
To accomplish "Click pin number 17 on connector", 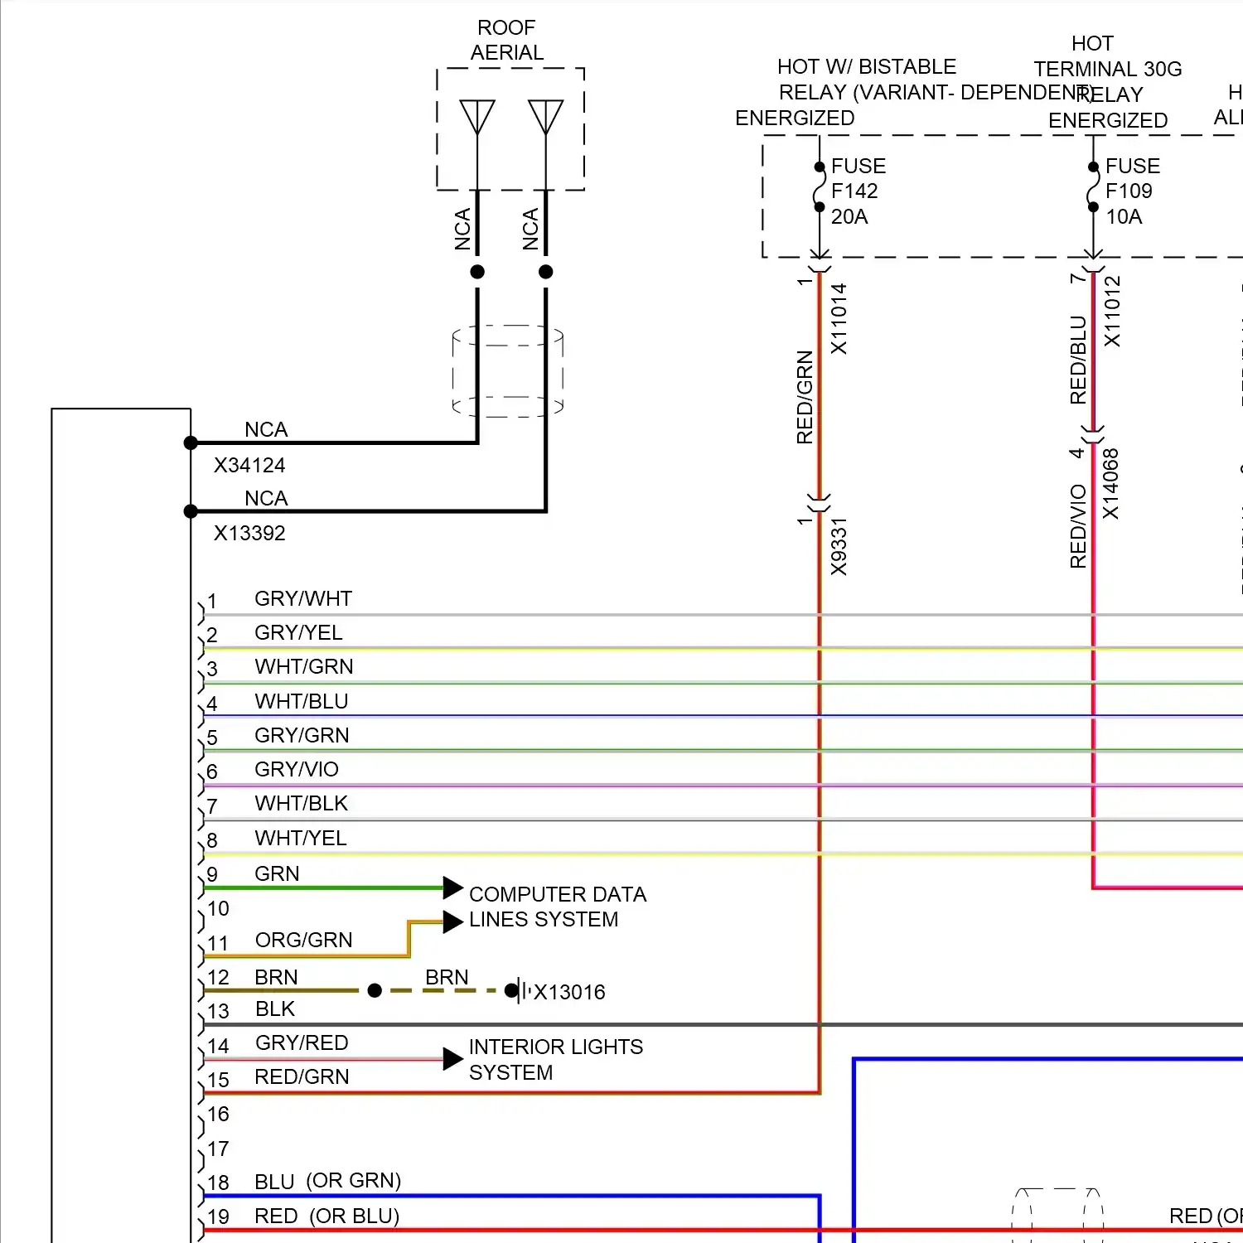I will pyautogui.click(x=218, y=1149).
